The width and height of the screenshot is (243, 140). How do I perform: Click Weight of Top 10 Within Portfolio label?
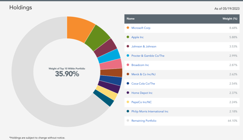pos(67,68)
